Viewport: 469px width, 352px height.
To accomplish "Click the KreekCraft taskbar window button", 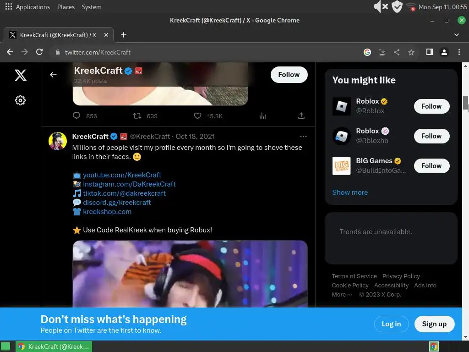I will click(54, 346).
